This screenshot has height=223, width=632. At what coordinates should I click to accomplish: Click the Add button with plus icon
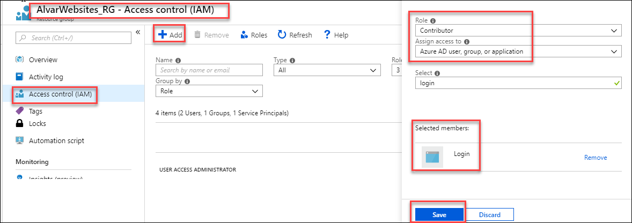[x=170, y=35]
